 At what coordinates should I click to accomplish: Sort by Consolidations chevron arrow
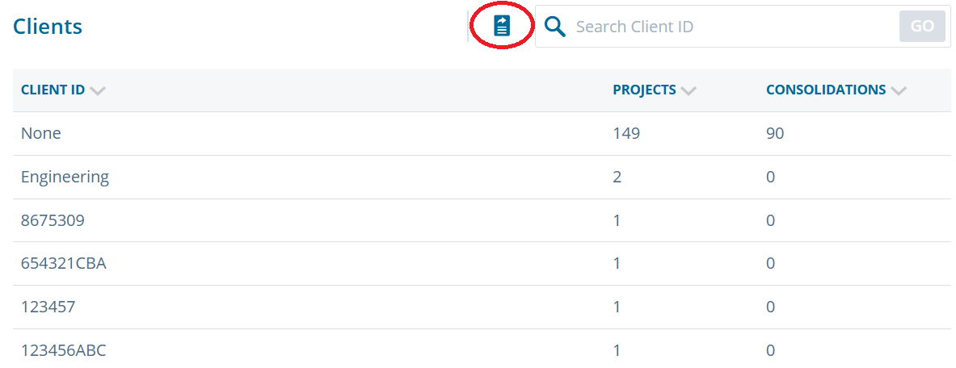point(898,90)
